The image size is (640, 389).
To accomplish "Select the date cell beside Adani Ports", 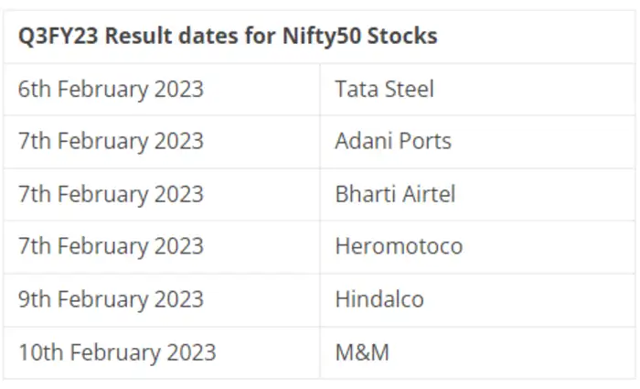I will tap(111, 141).
